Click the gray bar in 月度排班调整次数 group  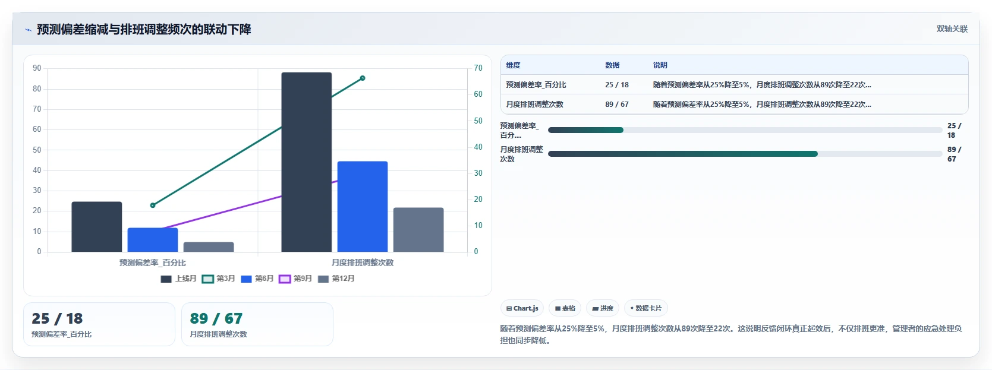[418, 230]
